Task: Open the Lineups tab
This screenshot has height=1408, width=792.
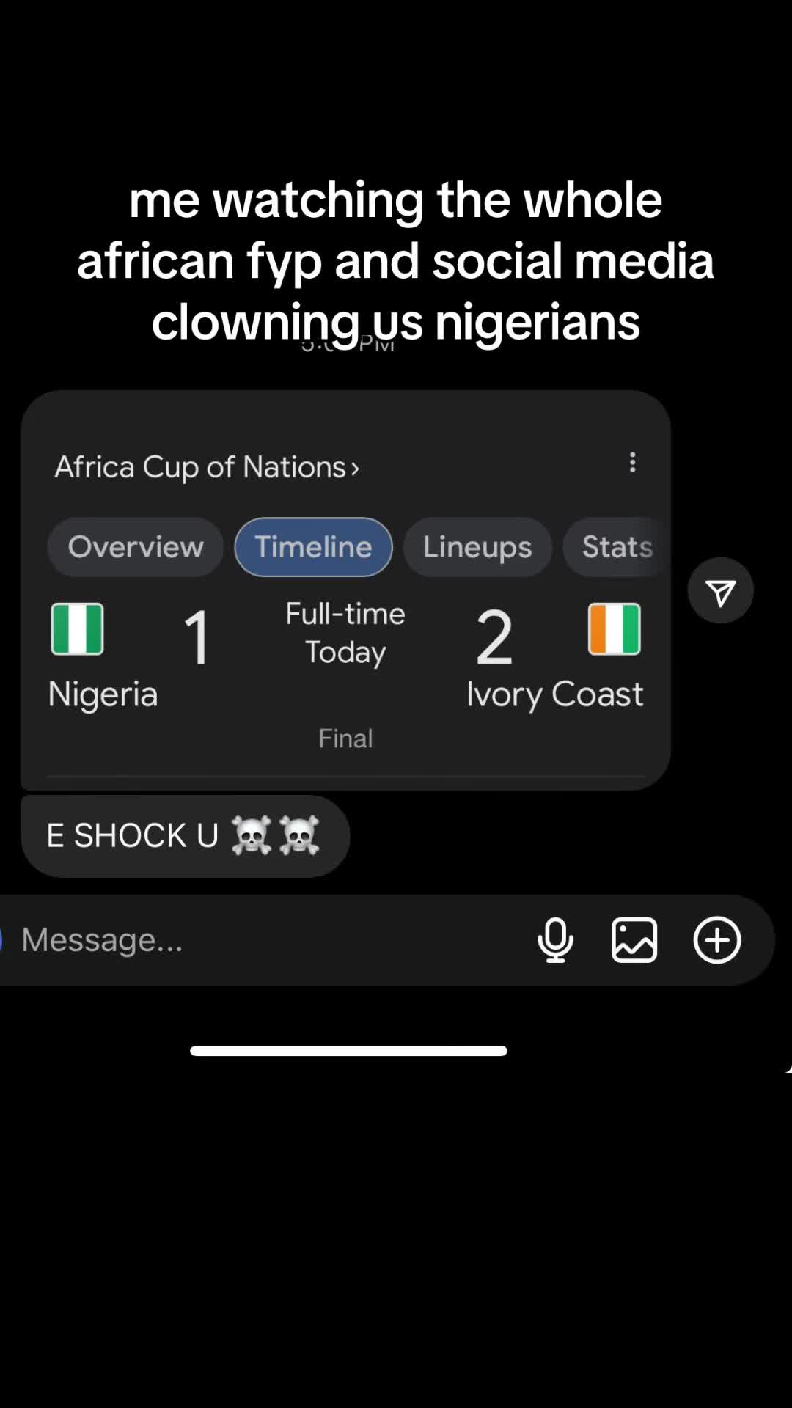Action: [x=477, y=547]
